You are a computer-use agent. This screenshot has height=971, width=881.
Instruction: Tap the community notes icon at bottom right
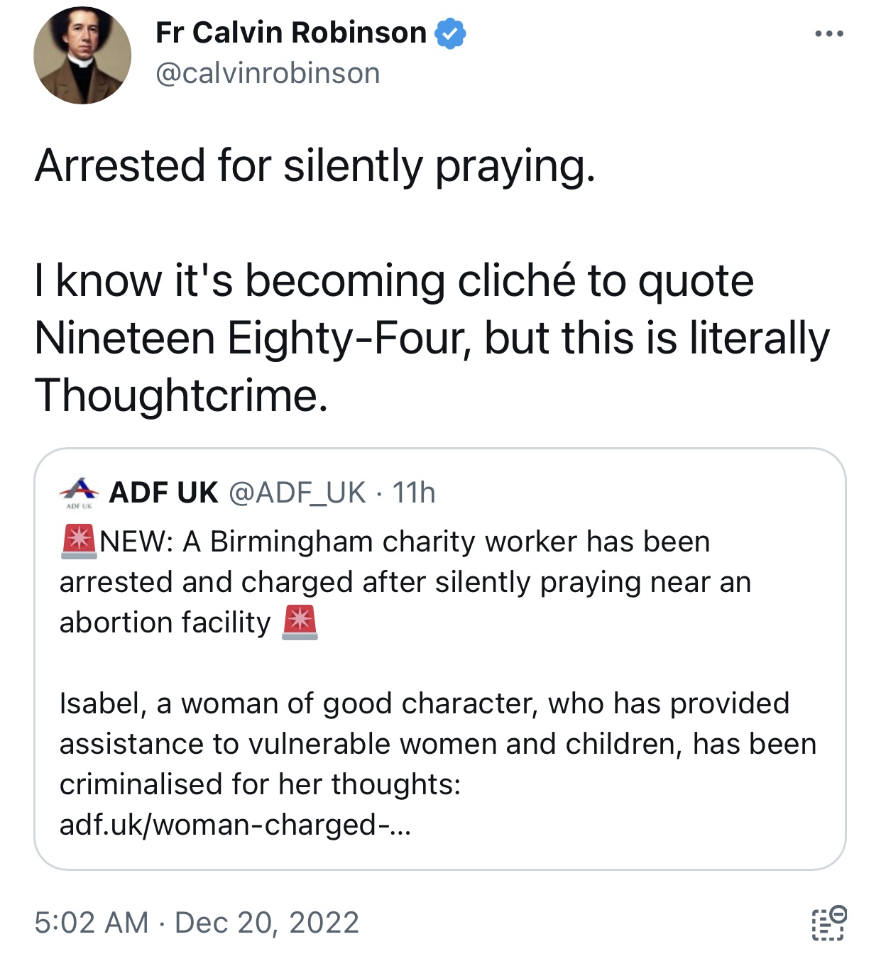pyautogui.click(x=828, y=923)
